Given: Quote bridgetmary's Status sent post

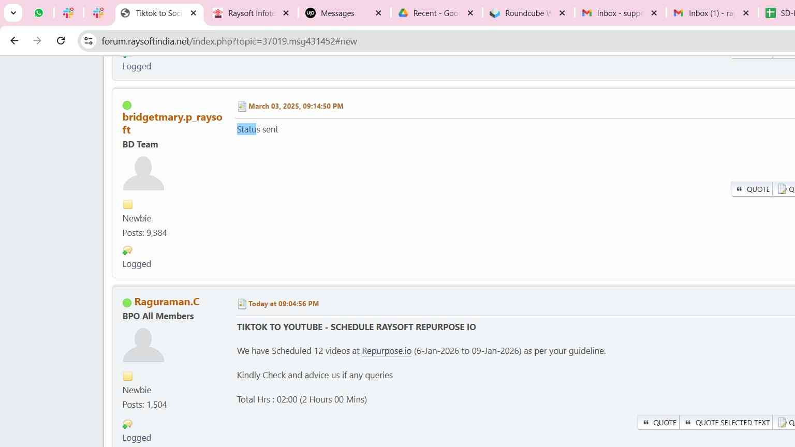Looking at the screenshot, I should click(x=753, y=189).
